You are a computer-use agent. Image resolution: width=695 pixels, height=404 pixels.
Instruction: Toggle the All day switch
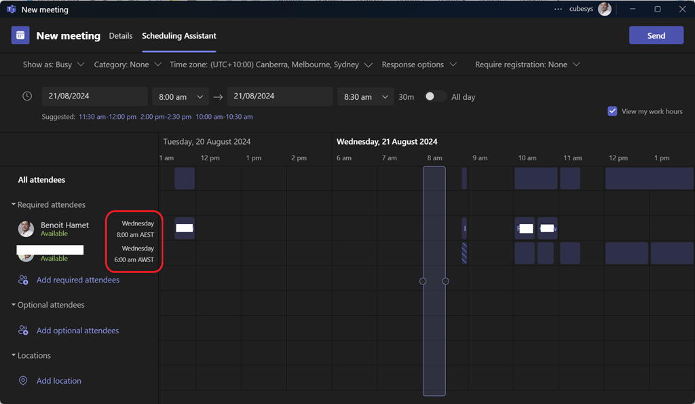point(435,96)
